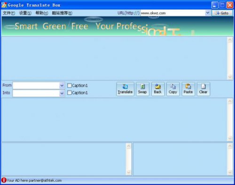Click the up arrow of the bottom-right pane scrollbar

click(230, 146)
